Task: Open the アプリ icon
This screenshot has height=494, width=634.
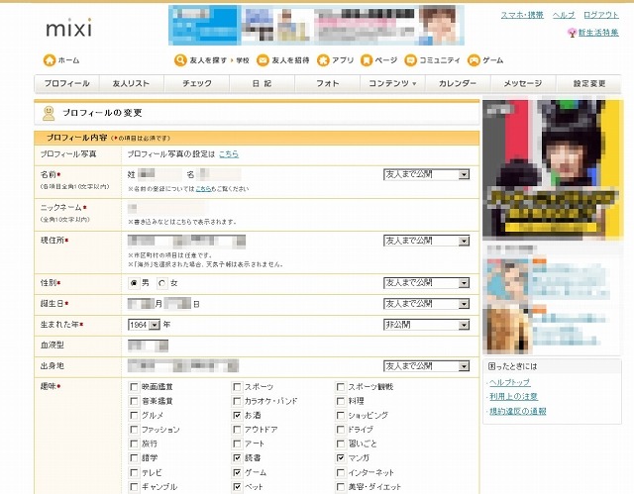Action: (x=323, y=60)
